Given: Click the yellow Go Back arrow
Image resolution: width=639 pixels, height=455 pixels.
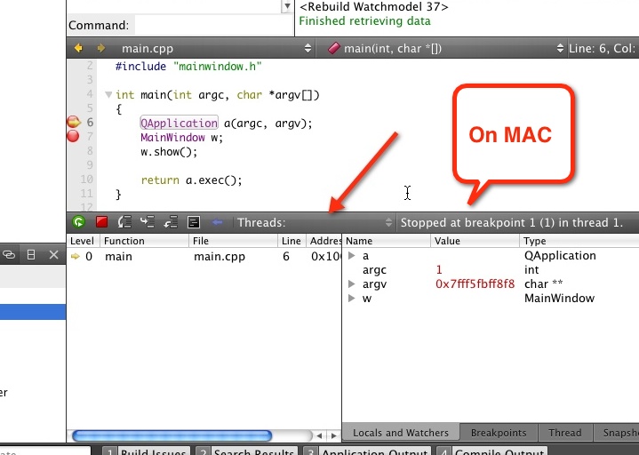Looking at the screenshot, I should [x=78, y=48].
